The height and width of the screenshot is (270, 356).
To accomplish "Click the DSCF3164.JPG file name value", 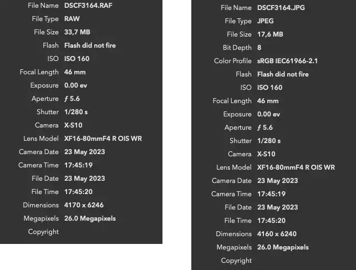I will pyautogui.click(x=281, y=8).
